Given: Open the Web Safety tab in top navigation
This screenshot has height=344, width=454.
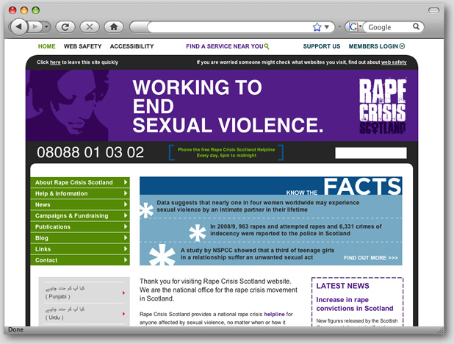Looking at the screenshot, I should point(82,46).
